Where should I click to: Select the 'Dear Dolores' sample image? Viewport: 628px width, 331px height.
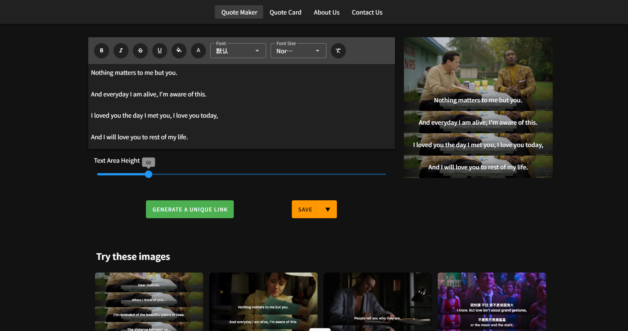(149, 302)
